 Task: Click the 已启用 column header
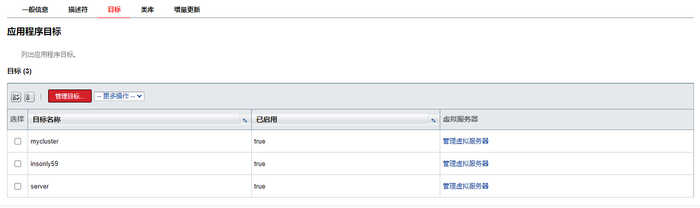pos(267,120)
